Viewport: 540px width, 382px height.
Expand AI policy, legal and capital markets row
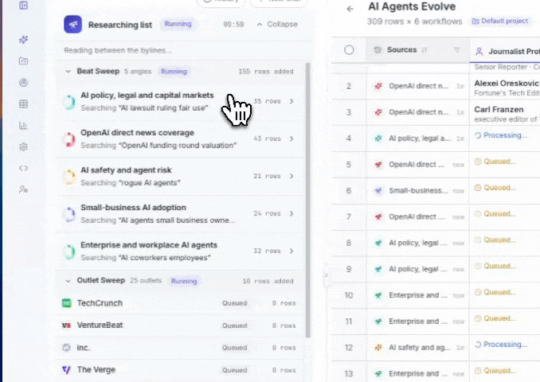(x=292, y=101)
